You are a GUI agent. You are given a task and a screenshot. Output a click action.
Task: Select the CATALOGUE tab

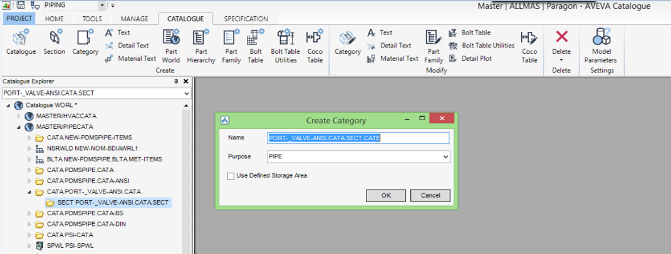[x=185, y=19]
